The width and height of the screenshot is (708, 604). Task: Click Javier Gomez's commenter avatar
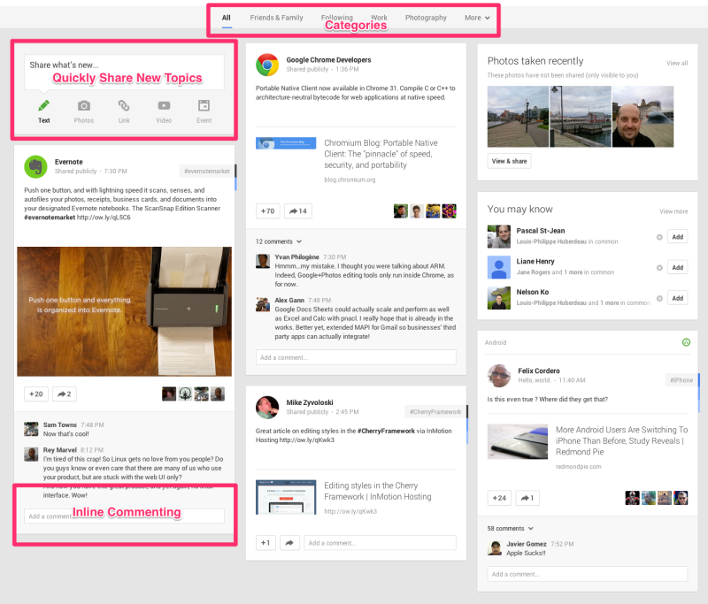pos(495,548)
